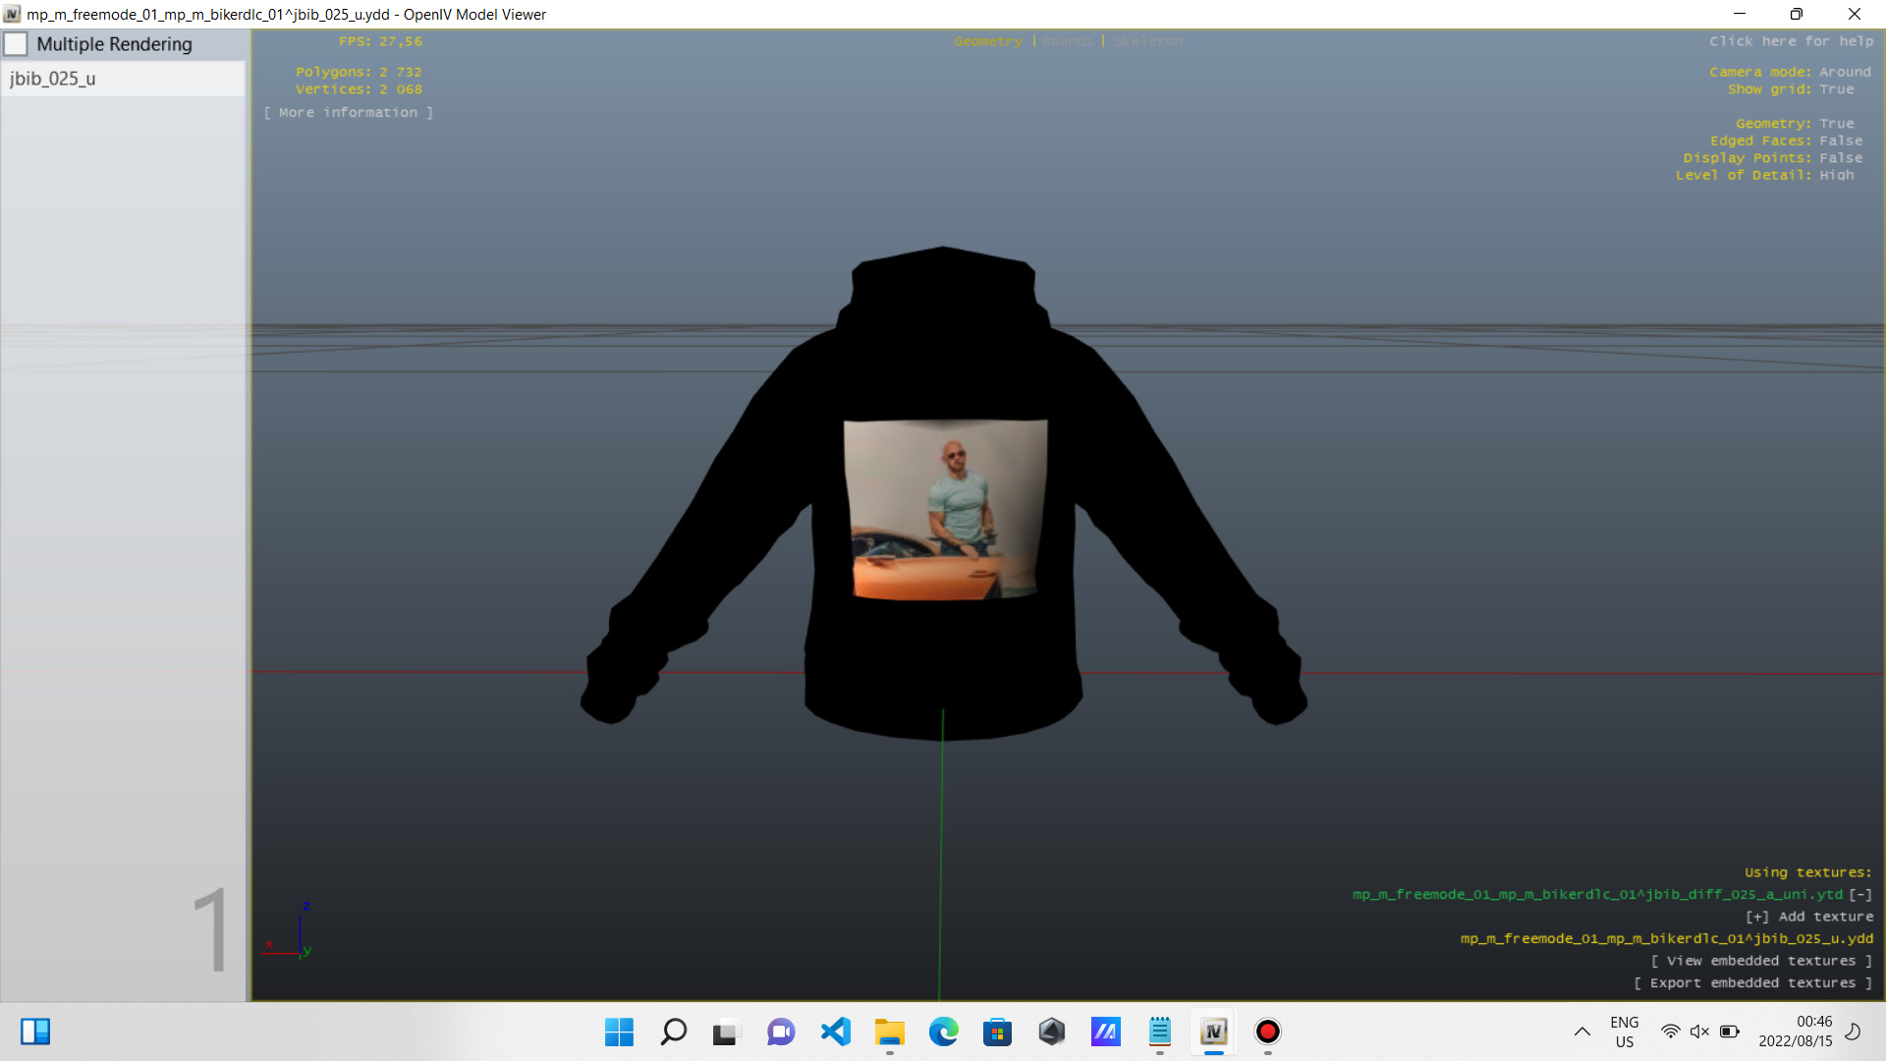Screen dimensions: 1886x1061
Task: Click the red record icon in the taskbar
Action: (1267, 1032)
